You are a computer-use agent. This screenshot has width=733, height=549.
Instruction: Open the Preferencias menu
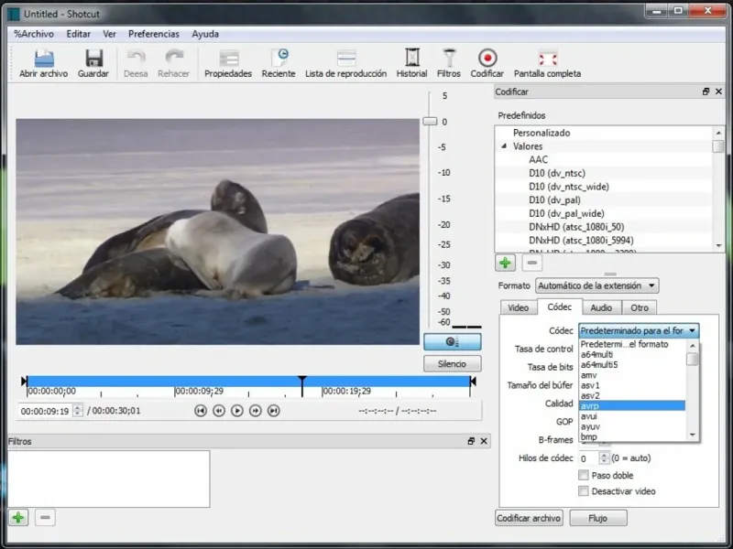[153, 34]
